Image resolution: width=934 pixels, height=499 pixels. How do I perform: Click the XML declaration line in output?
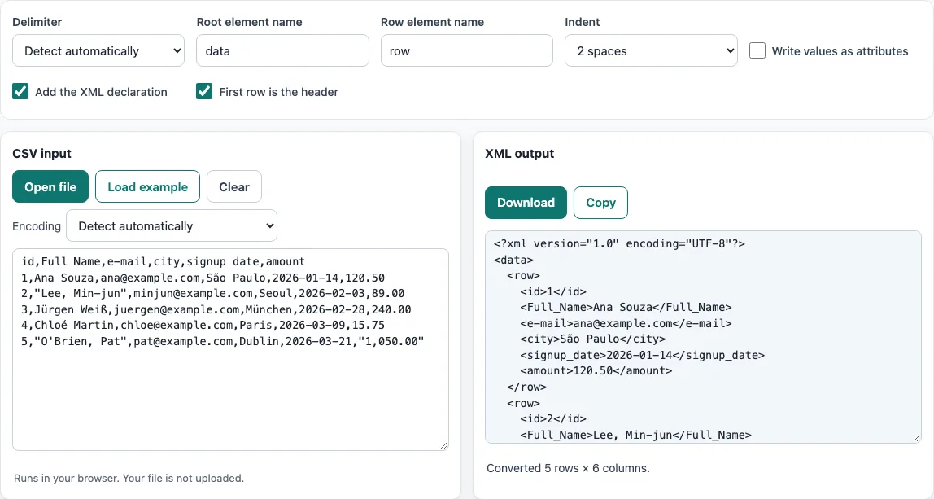pos(619,244)
